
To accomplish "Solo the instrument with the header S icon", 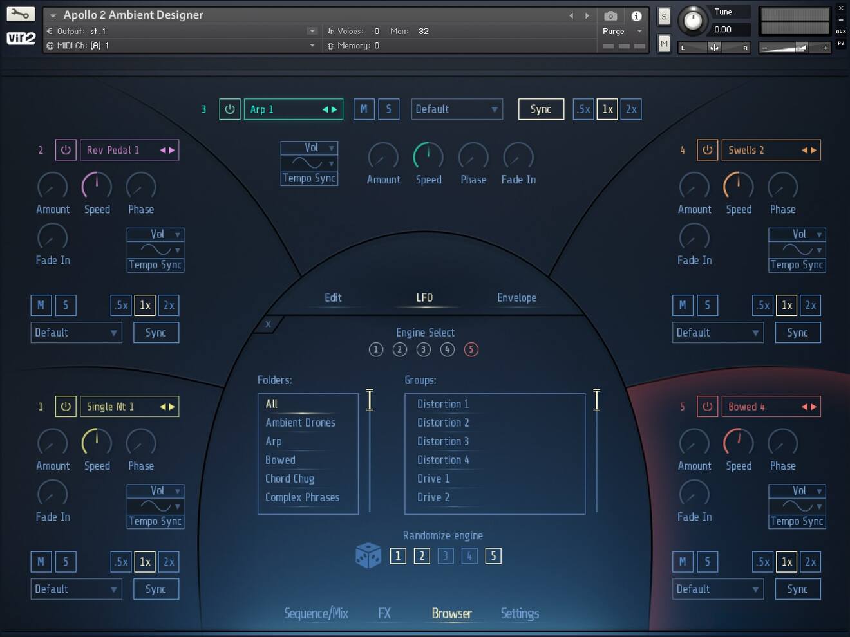I will click(x=663, y=17).
